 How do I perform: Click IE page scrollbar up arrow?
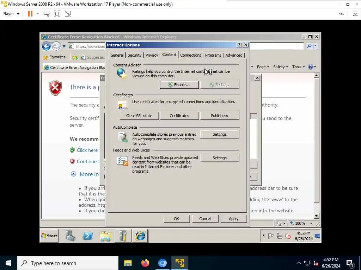[x=316, y=75]
